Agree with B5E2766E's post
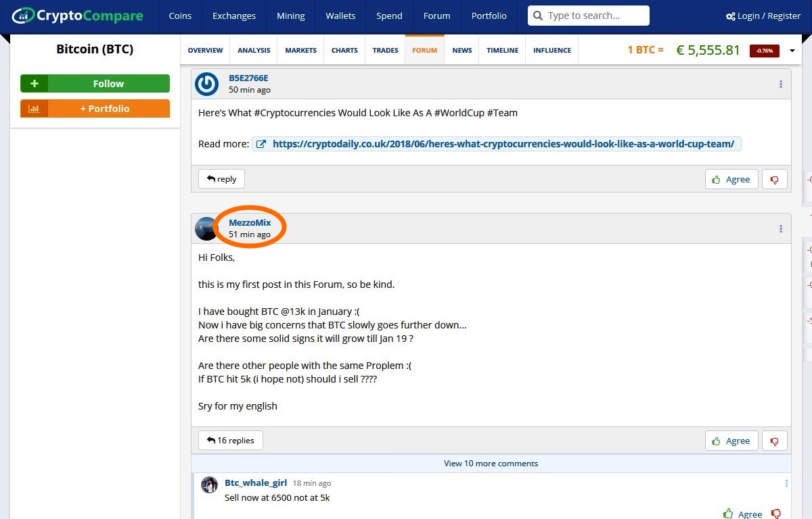The height and width of the screenshot is (519, 812). [731, 180]
